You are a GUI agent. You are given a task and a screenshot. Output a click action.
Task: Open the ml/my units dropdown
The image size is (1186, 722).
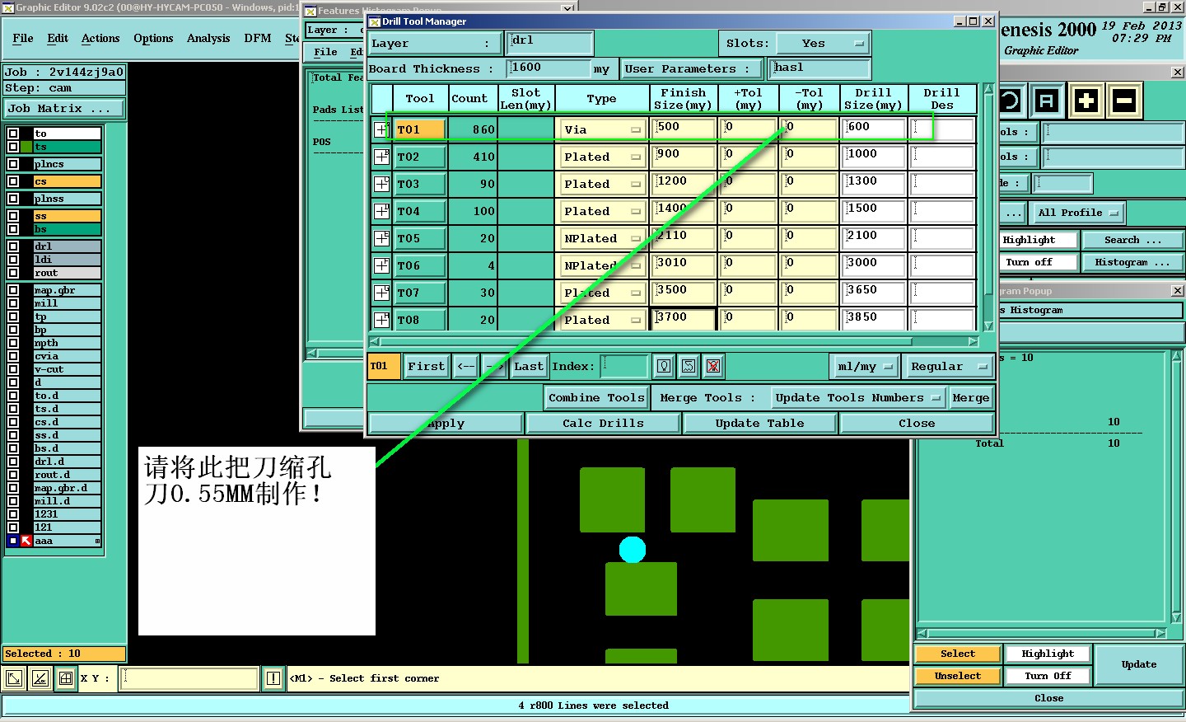click(864, 366)
